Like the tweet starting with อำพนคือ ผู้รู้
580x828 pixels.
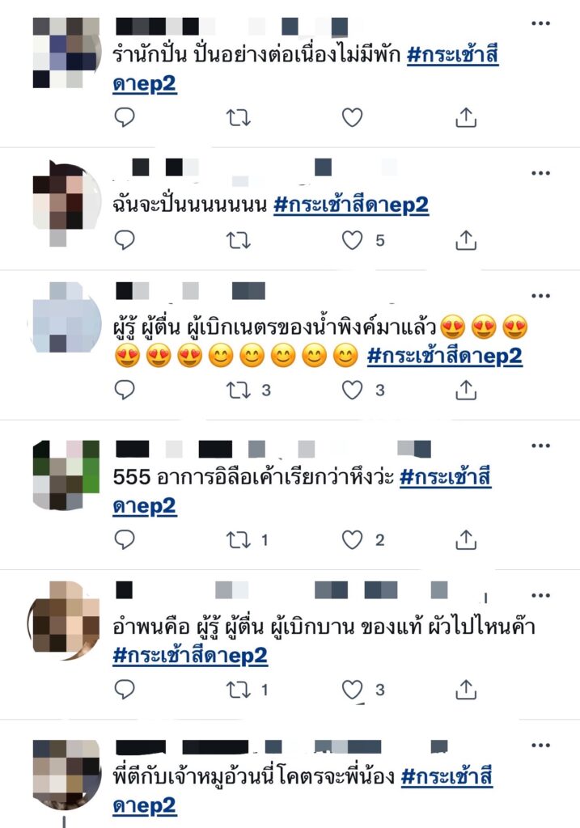(353, 690)
